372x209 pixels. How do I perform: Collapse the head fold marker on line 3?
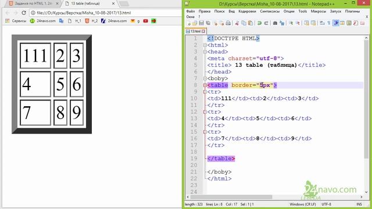(x=205, y=52)
